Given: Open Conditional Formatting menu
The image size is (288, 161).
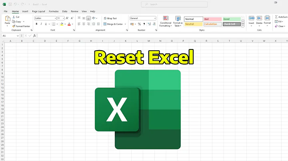Looking at the screenshot, I should (166, 22).
